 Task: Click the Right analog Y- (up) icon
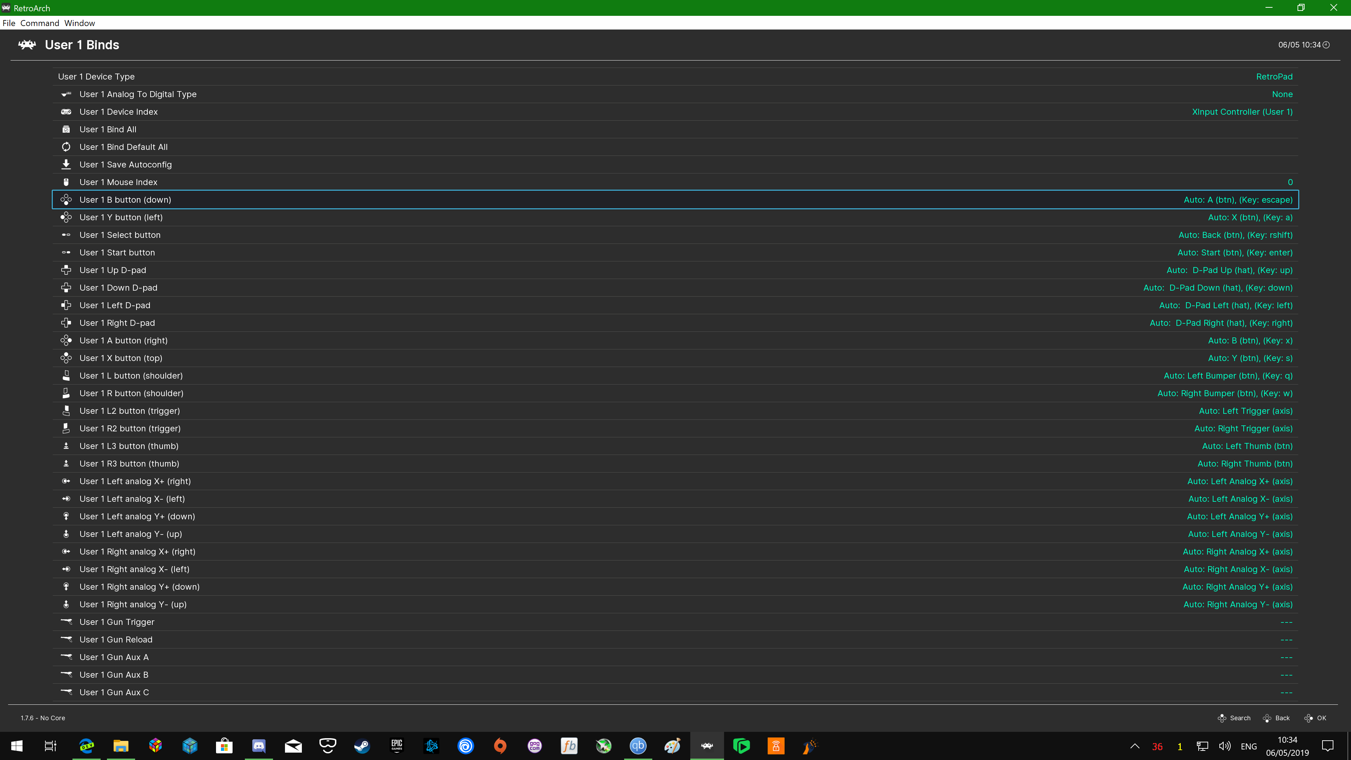[66, 604]
